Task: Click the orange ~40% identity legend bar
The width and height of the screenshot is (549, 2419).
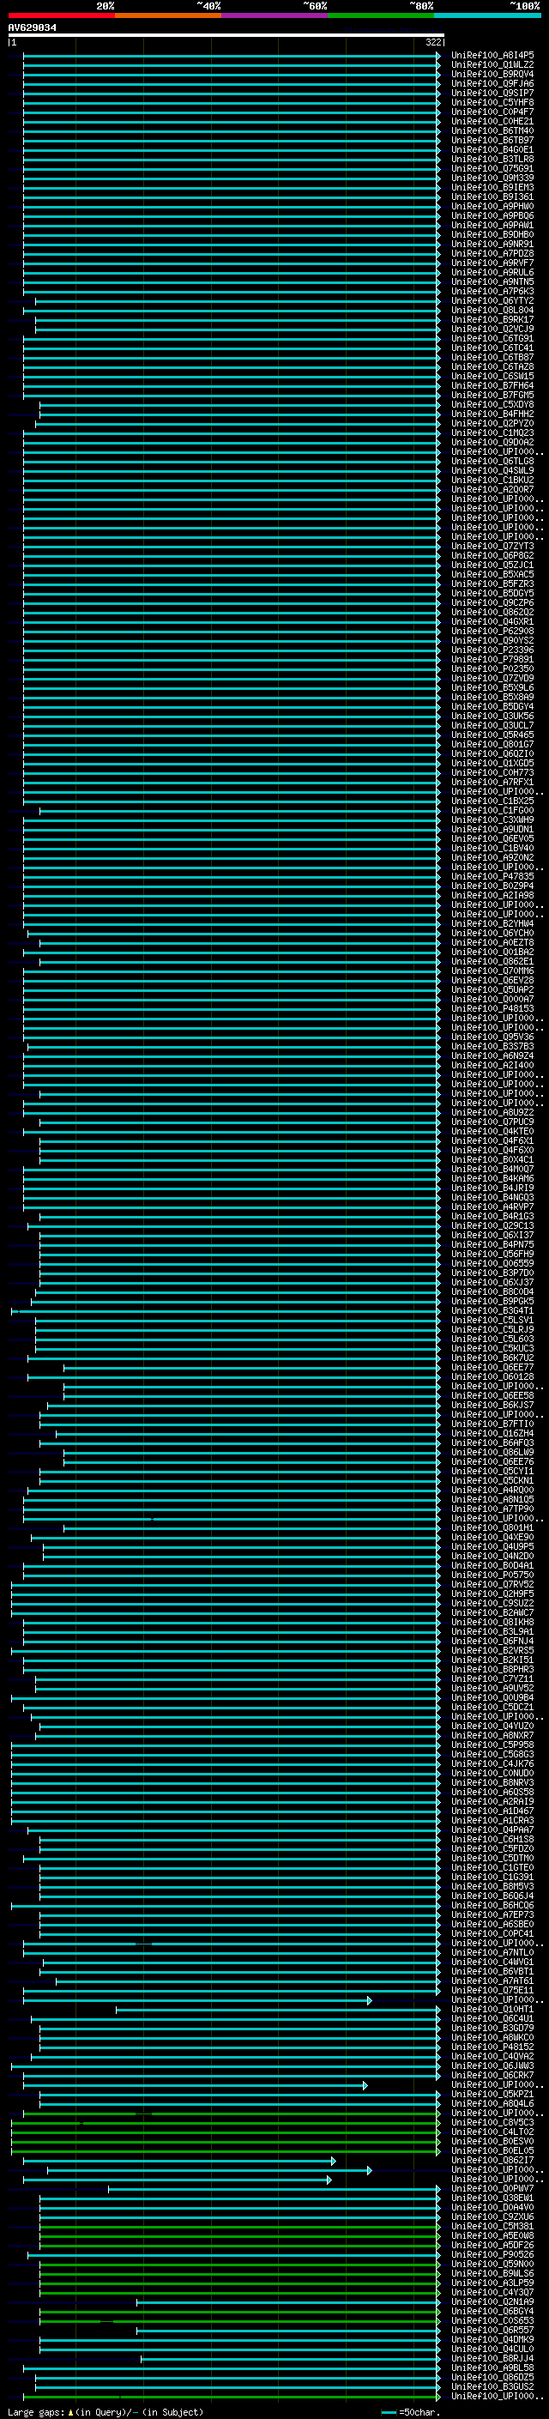Action: point(168,15)
